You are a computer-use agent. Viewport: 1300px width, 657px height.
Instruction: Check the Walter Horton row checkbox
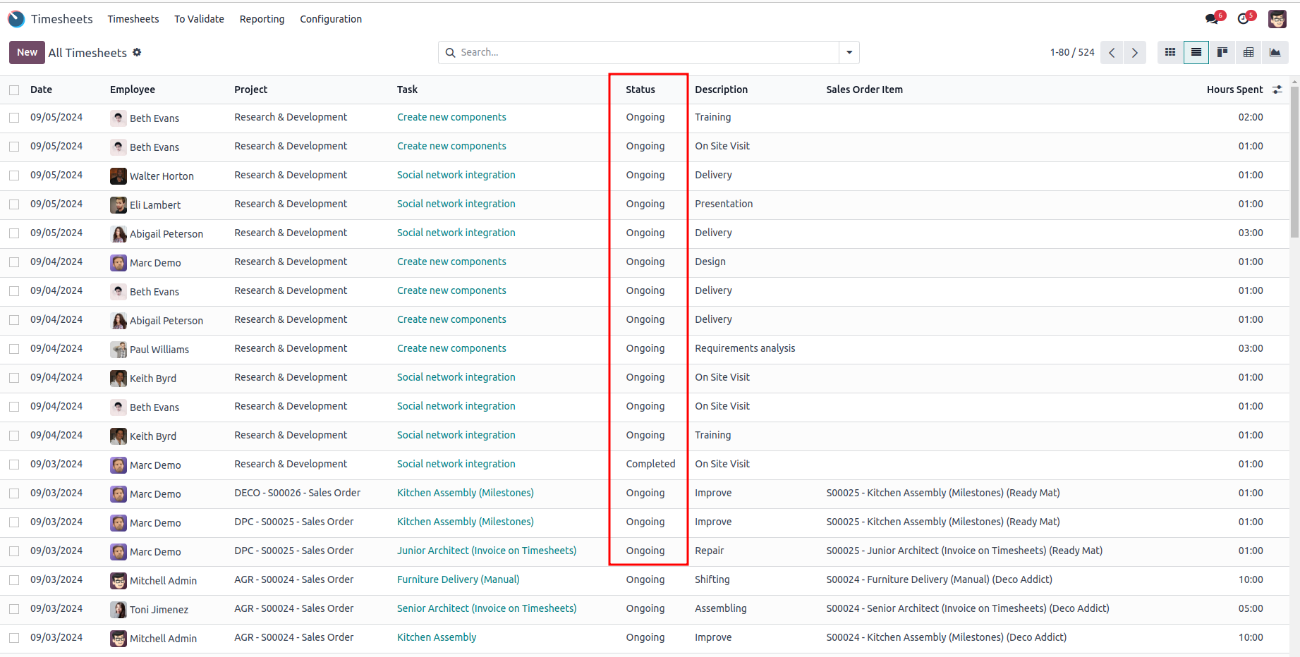[x=14, y=176]
